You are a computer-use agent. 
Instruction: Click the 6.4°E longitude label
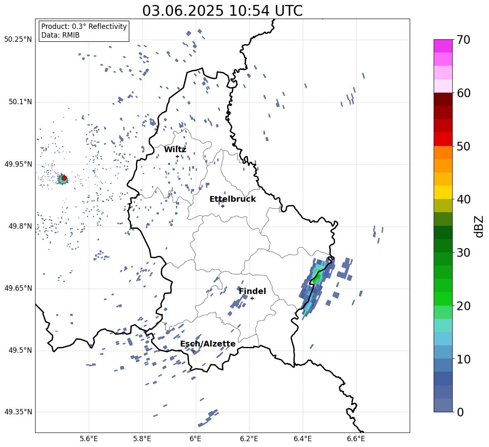click(x=302, y=439)
